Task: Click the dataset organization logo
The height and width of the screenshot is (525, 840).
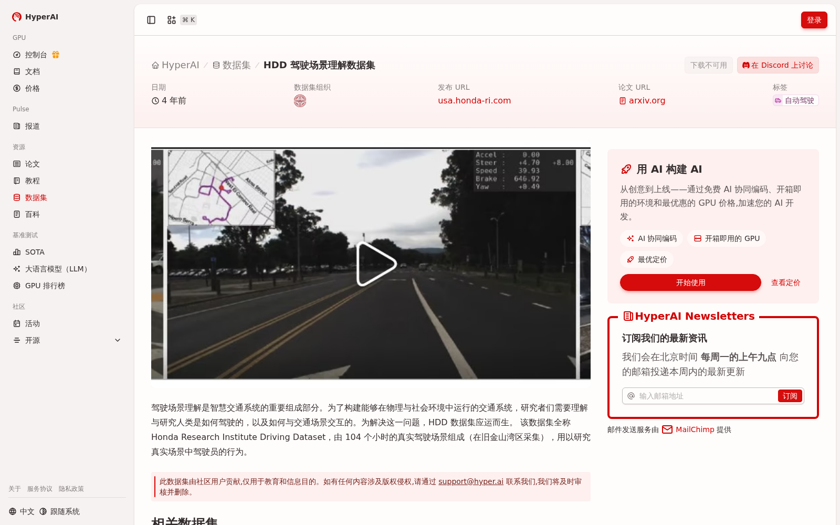Action: coord(300,101)
